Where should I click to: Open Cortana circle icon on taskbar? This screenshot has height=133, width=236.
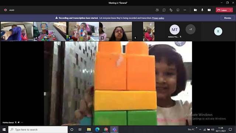[x=72, y=130]
